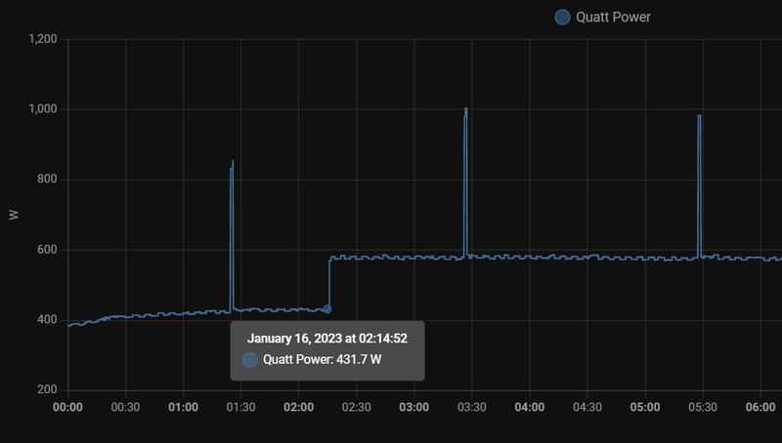The width and height of the screenshot is (782, 443).
Task: Click the Quatt Power legend color circle
Action: pos(562,17)
